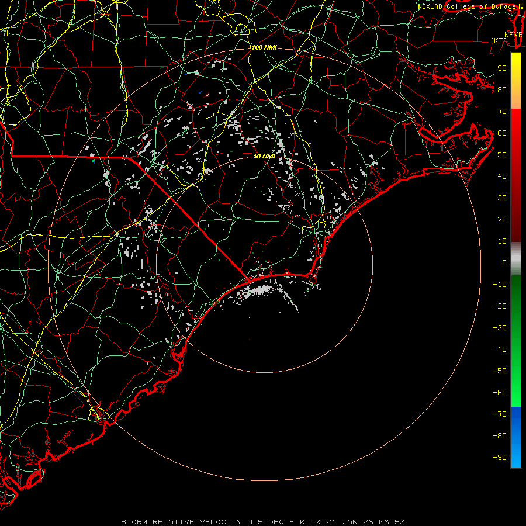526x526 pixels.
Task: Click the large gray offshore radar echo
Action: 258,290
